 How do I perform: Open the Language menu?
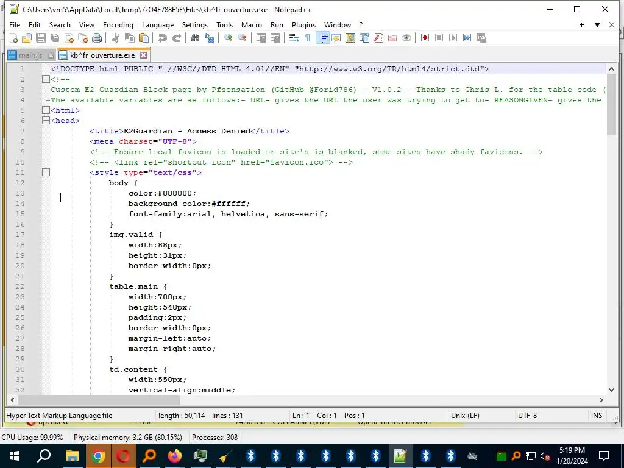[158, 24]
